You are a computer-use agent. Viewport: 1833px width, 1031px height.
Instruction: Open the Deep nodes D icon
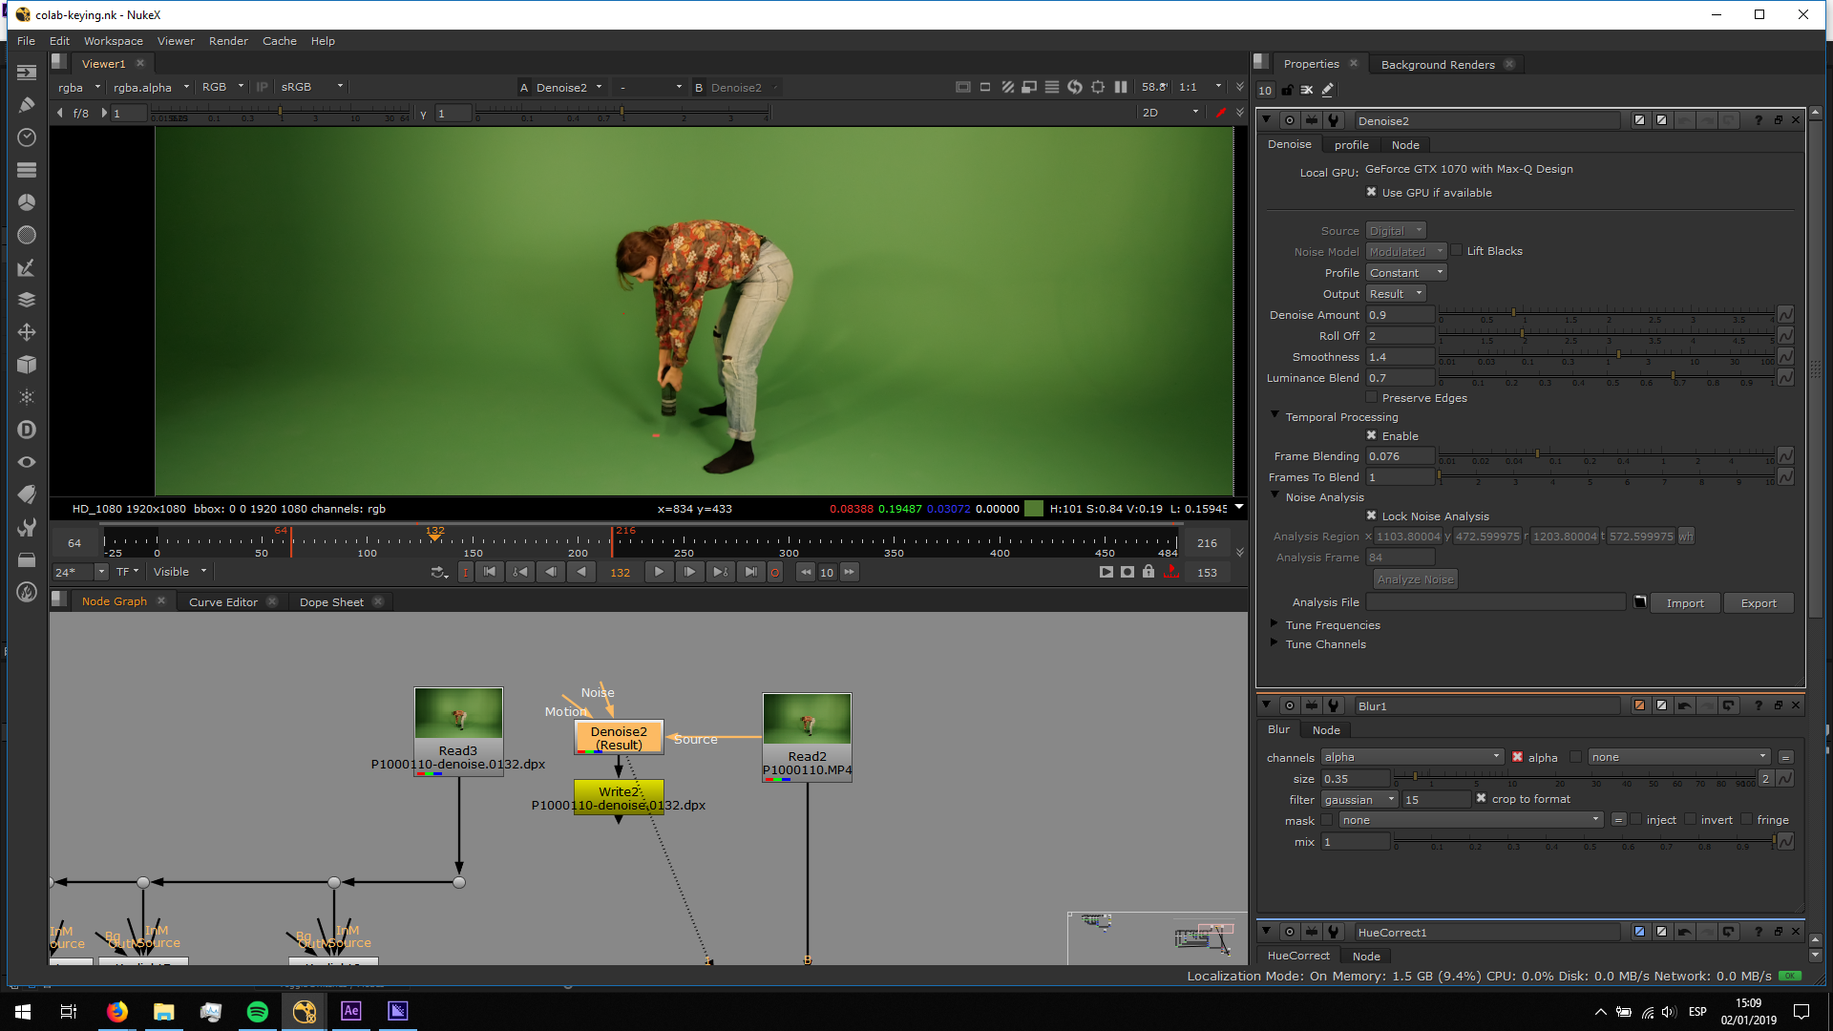(x=27, y=430)
